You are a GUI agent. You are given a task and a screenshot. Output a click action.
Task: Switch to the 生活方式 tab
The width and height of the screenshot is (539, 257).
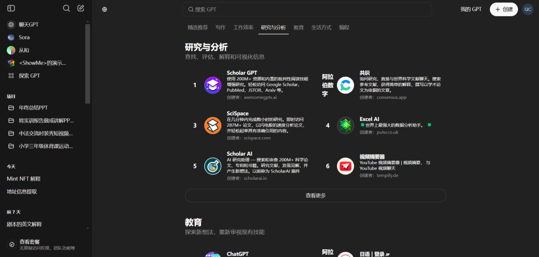tap(322, 27)
